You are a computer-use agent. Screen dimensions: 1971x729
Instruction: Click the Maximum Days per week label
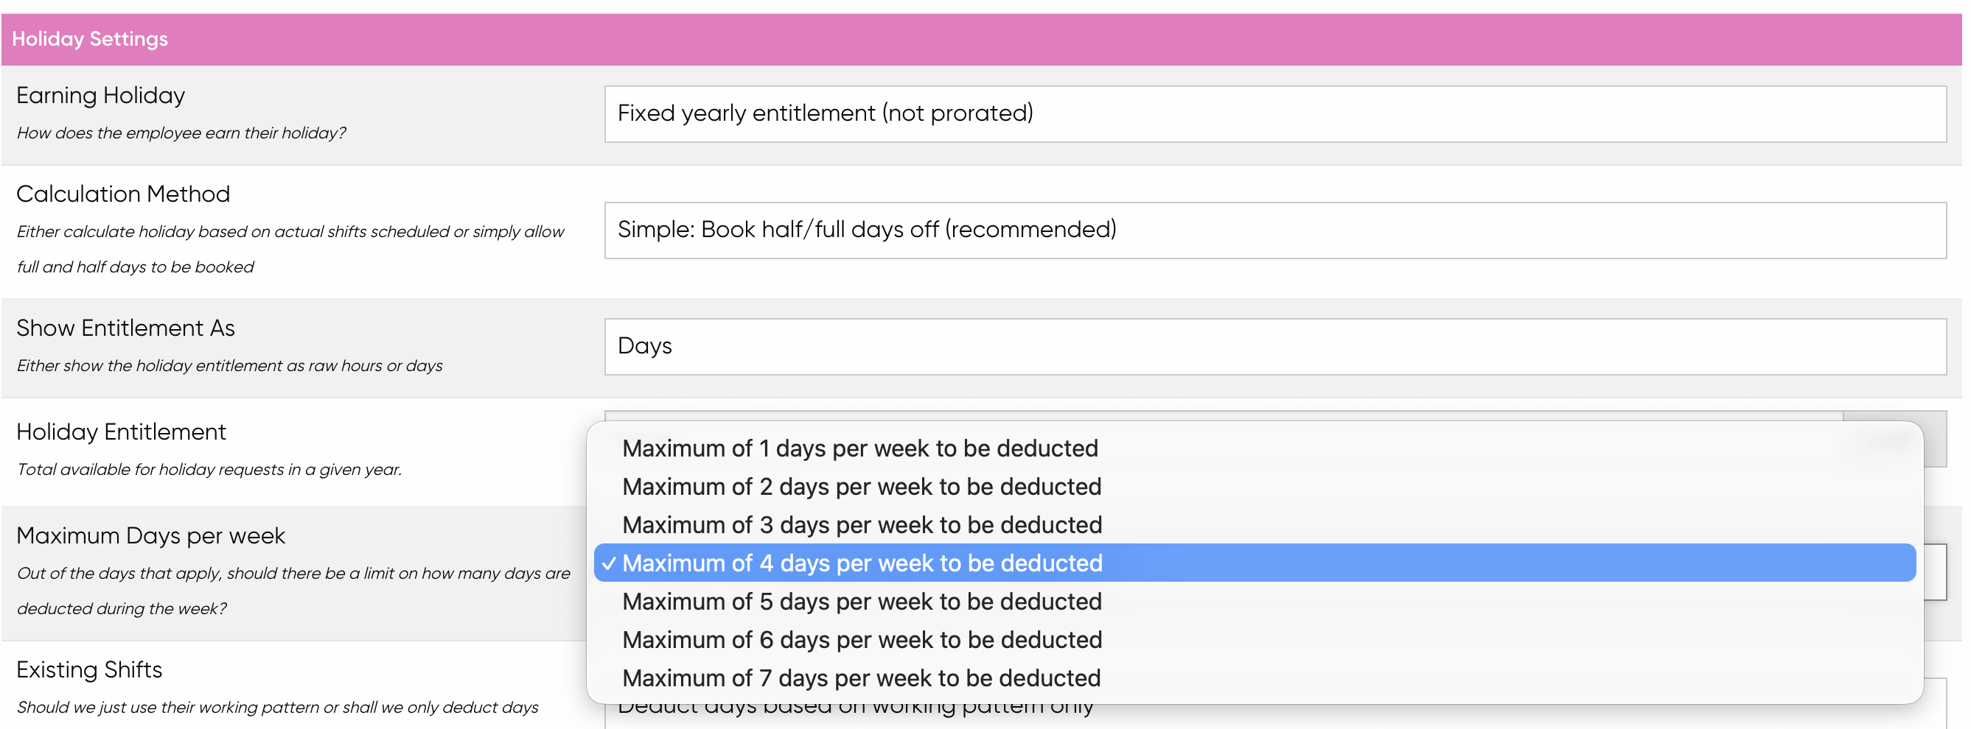[x=150, y=535]
